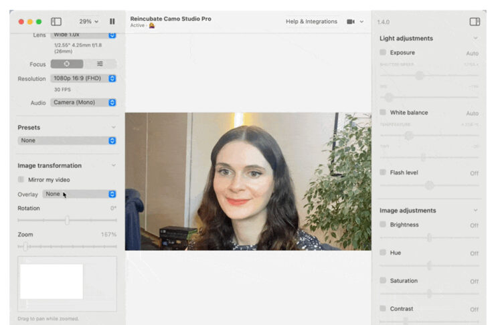Viewport: 496px width, 325px height.
Task: Toggle the Flash level checkbox
Action: (x=383, y=173)
